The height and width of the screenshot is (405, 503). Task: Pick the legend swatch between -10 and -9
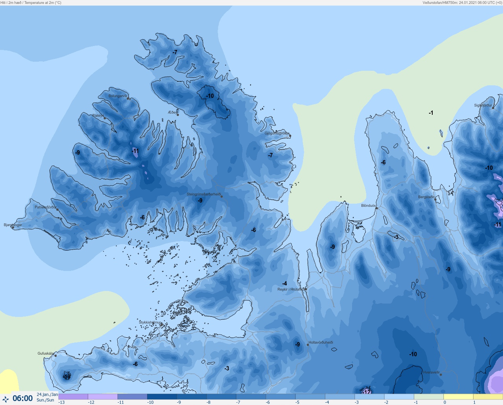[162, 397]
